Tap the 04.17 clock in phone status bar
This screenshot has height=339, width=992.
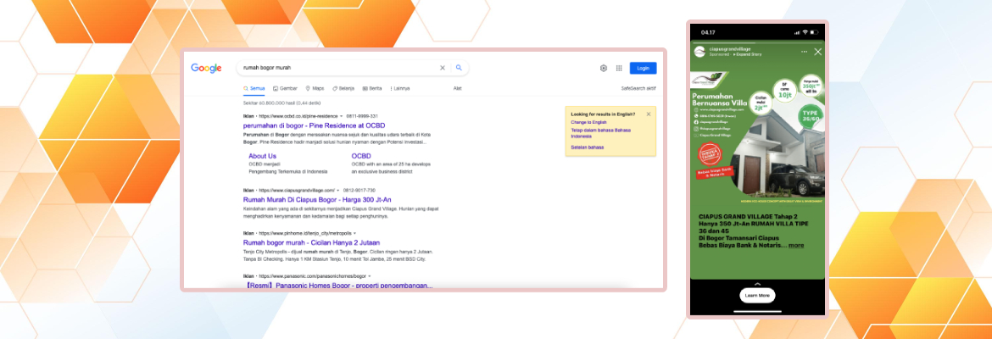coord(707,31)
